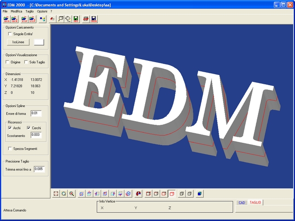Click the red curved undo-view arrow icon

coord(138,193)
